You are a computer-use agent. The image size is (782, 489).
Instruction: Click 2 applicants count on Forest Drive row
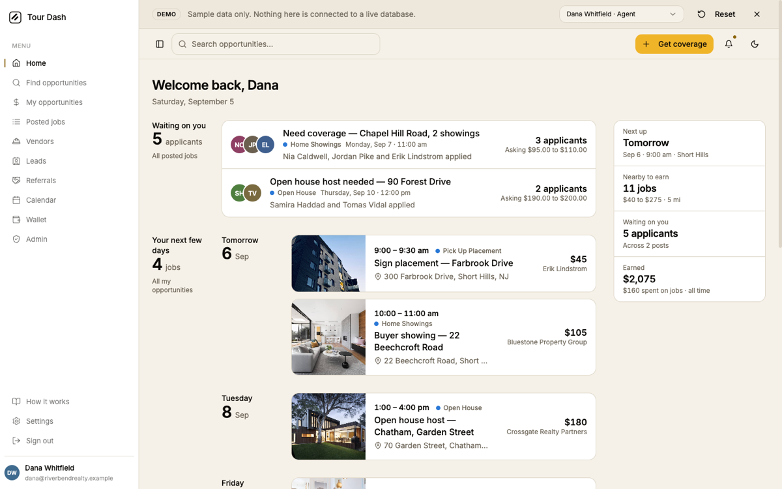[561, 188]
